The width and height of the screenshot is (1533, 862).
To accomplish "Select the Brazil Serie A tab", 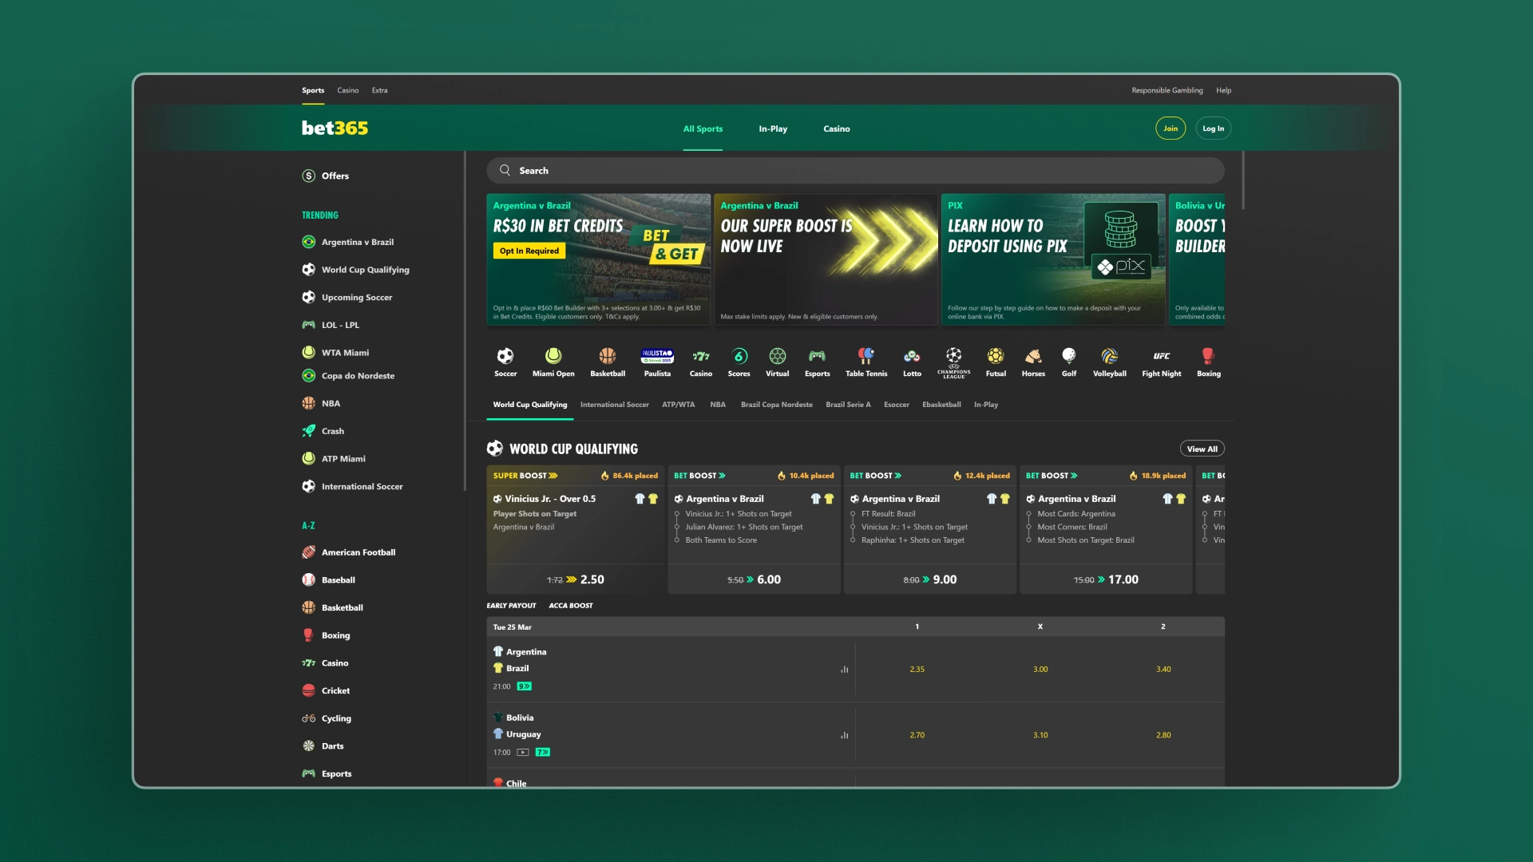I will click(x=848, y=405).
